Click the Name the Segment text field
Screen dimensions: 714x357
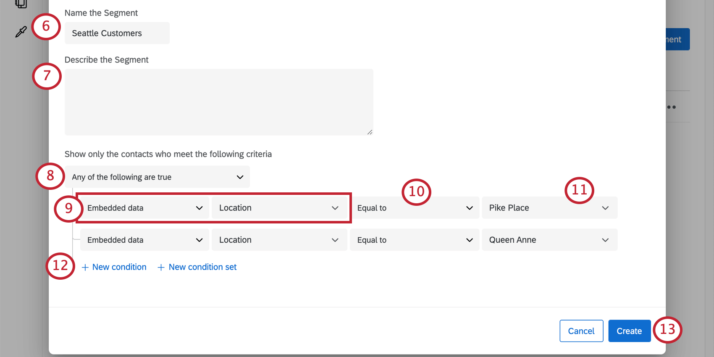[117, 33]
